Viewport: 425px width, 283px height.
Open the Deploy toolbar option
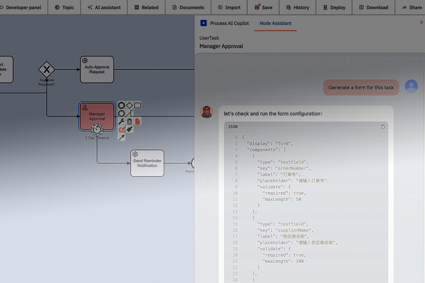pyautogui.click(x=334, y=7)
